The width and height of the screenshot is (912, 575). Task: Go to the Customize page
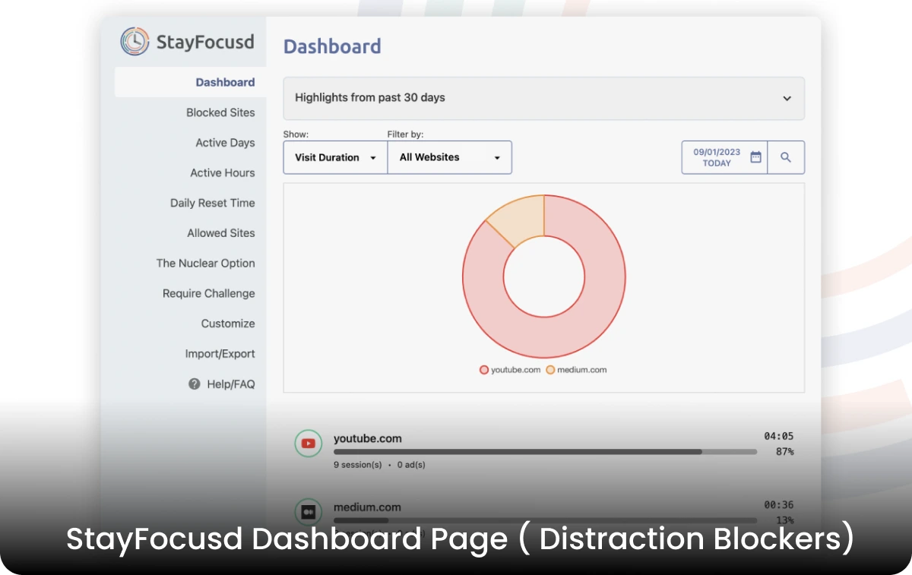click(x=228, y=324)
